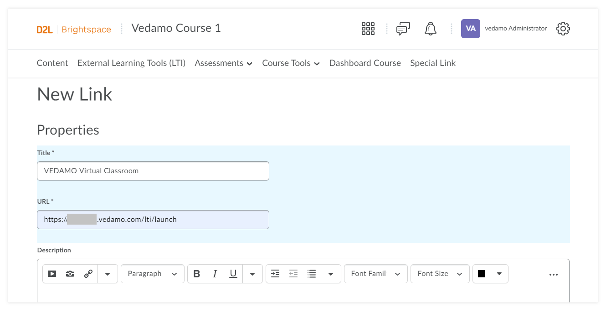Insert video using Insert Stuff icon
This screenshot has height=311, width=606.
click(x=52, y=274)
